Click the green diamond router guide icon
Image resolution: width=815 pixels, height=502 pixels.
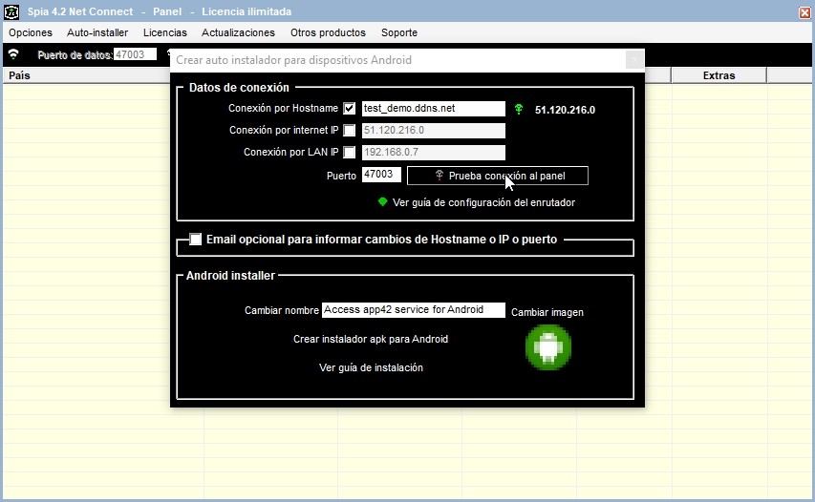point(382,202)
